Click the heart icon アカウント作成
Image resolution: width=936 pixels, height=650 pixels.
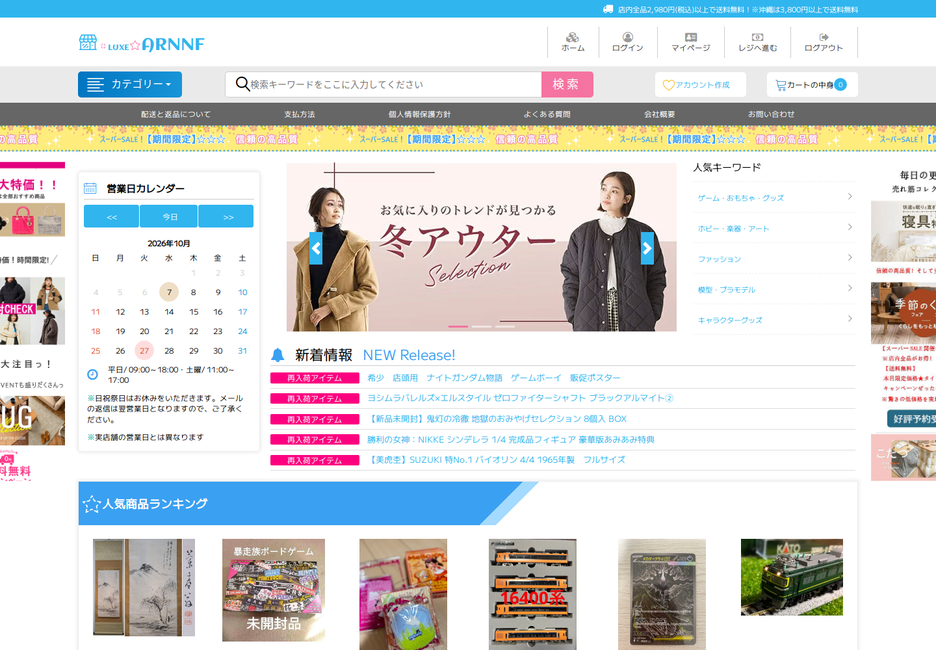[668, 85]
